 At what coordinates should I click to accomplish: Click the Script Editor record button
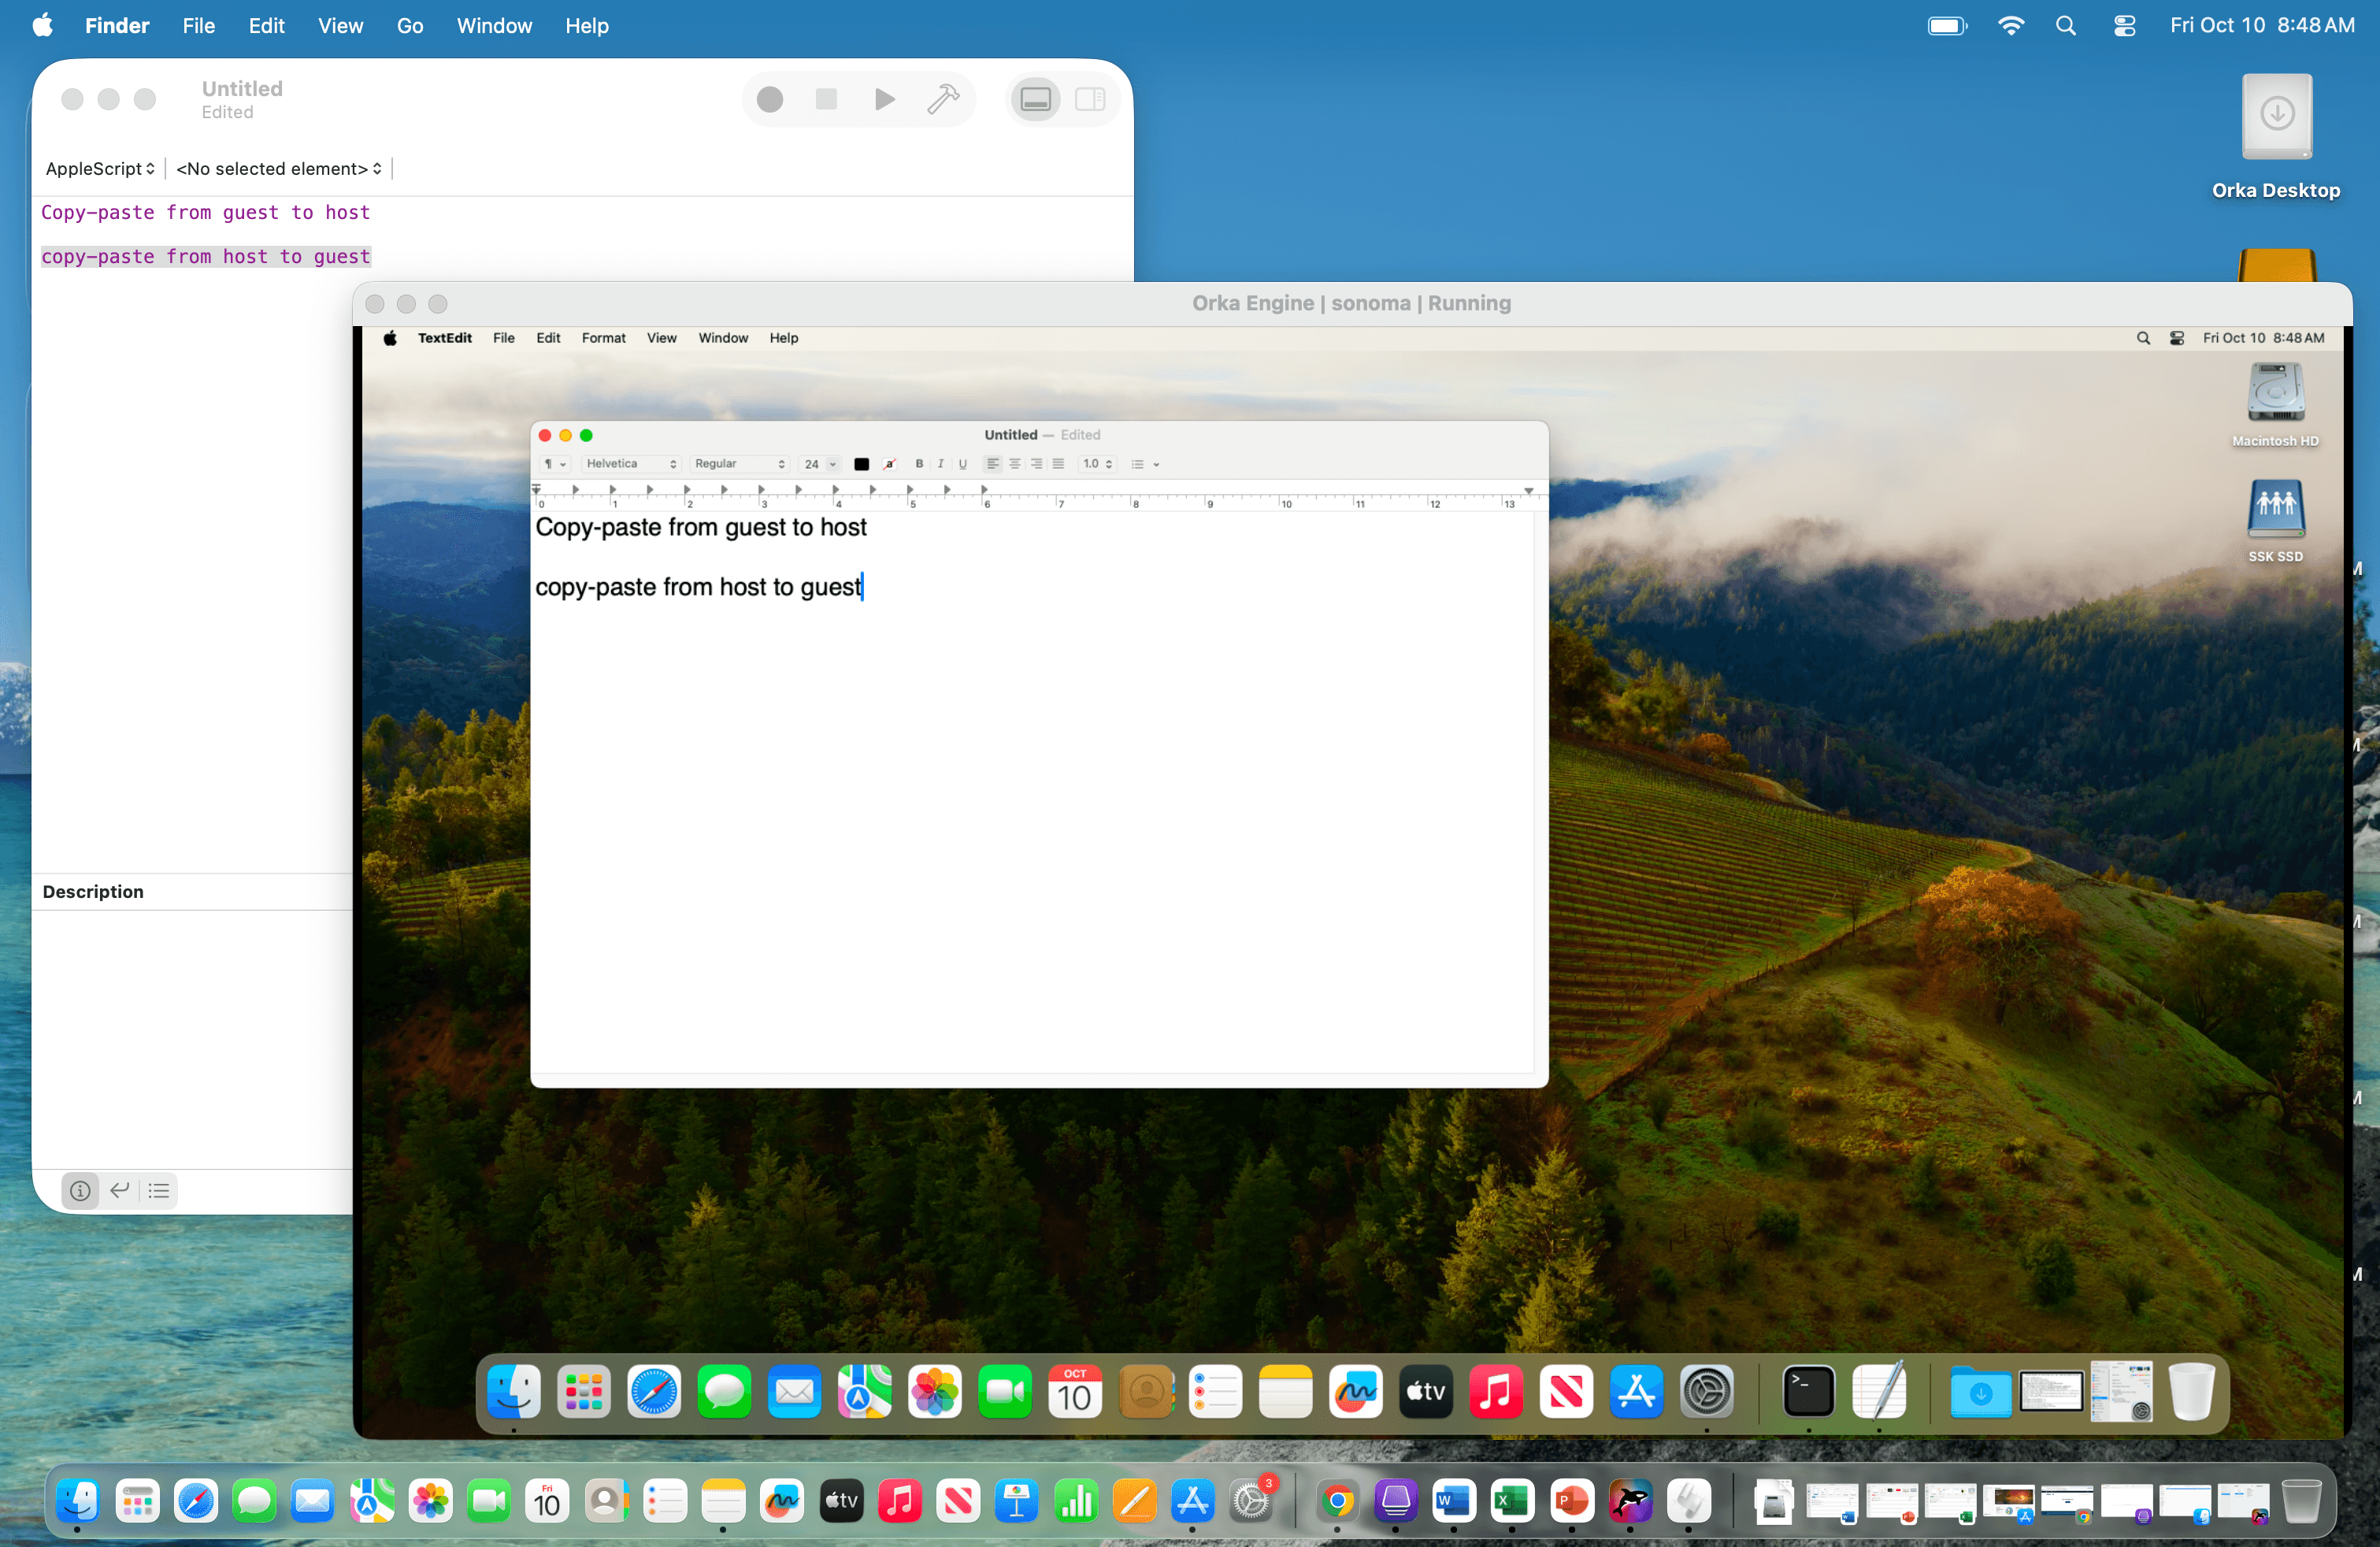click(x=769, y=99)
